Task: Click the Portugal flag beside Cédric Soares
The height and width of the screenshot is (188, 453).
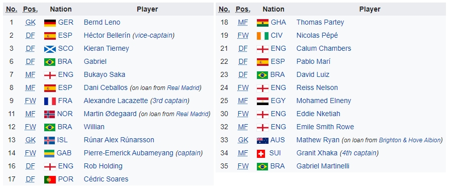Action: [50, 179]
